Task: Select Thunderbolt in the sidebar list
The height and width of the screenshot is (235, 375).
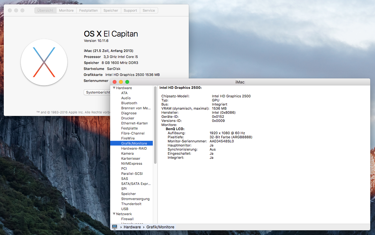Action: point(131,204)
